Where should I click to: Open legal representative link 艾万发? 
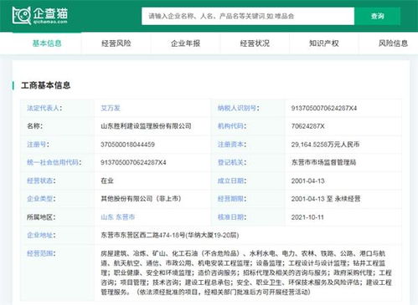click(111, 108)
